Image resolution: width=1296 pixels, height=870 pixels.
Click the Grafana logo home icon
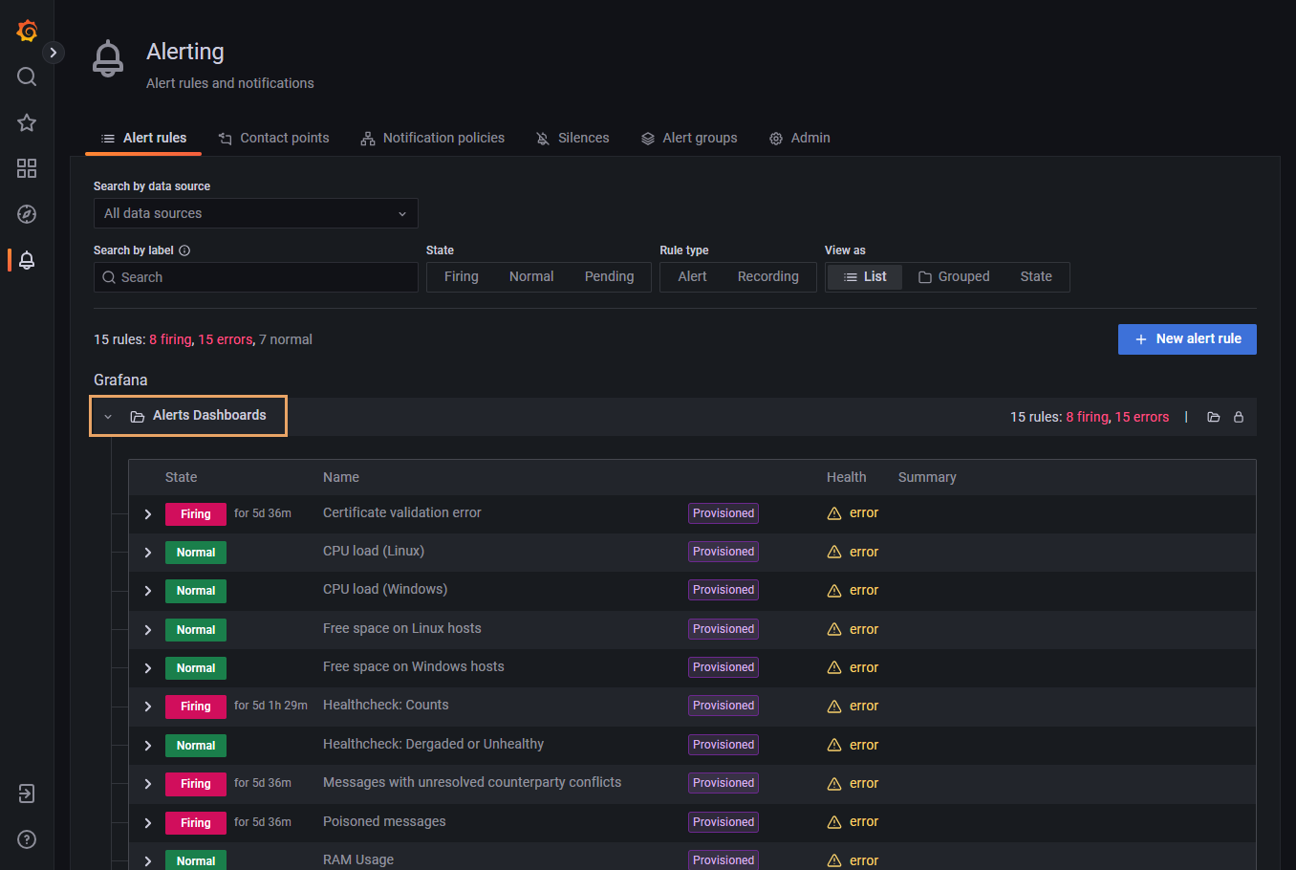pyautogui.click(x=27, y=31)
